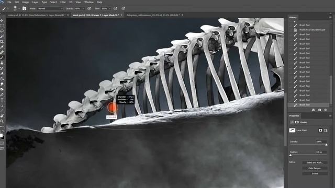Toggle pressure for size button
This screenshot has height=188, width=335.
124,8
